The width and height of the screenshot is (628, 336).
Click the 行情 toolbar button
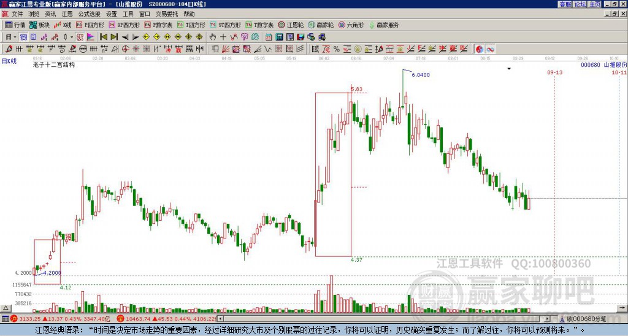click(x=15, y=25)
